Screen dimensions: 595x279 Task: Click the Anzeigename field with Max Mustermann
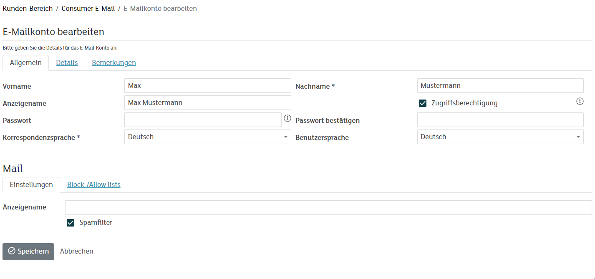[208, 103]
